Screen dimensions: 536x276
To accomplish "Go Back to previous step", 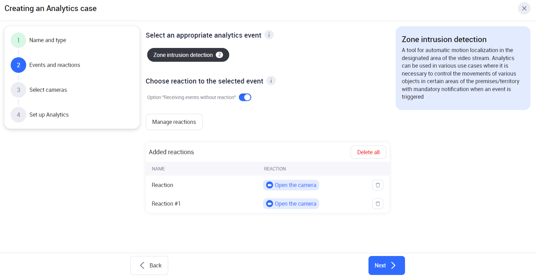I will [149, 265].
